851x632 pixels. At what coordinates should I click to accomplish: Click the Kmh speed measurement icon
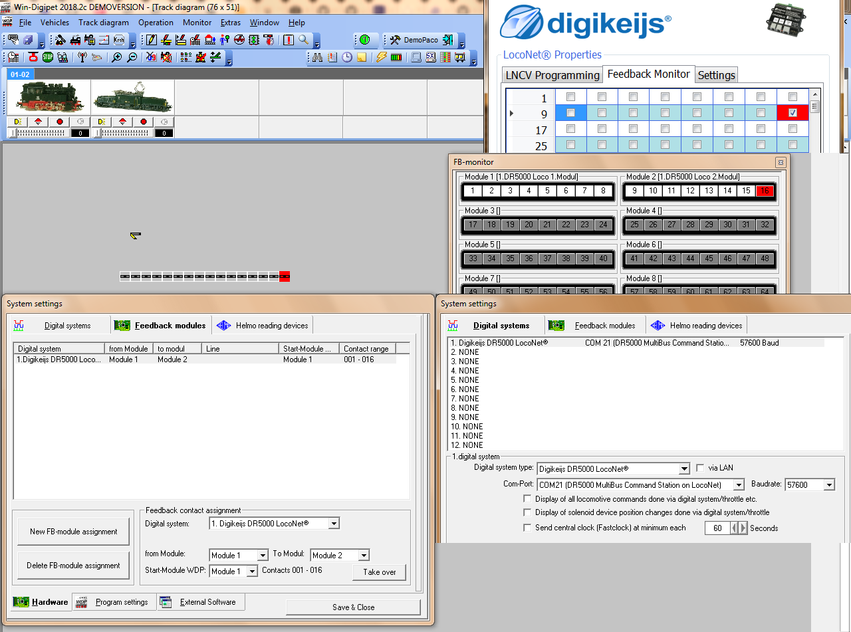click(119, 40)
